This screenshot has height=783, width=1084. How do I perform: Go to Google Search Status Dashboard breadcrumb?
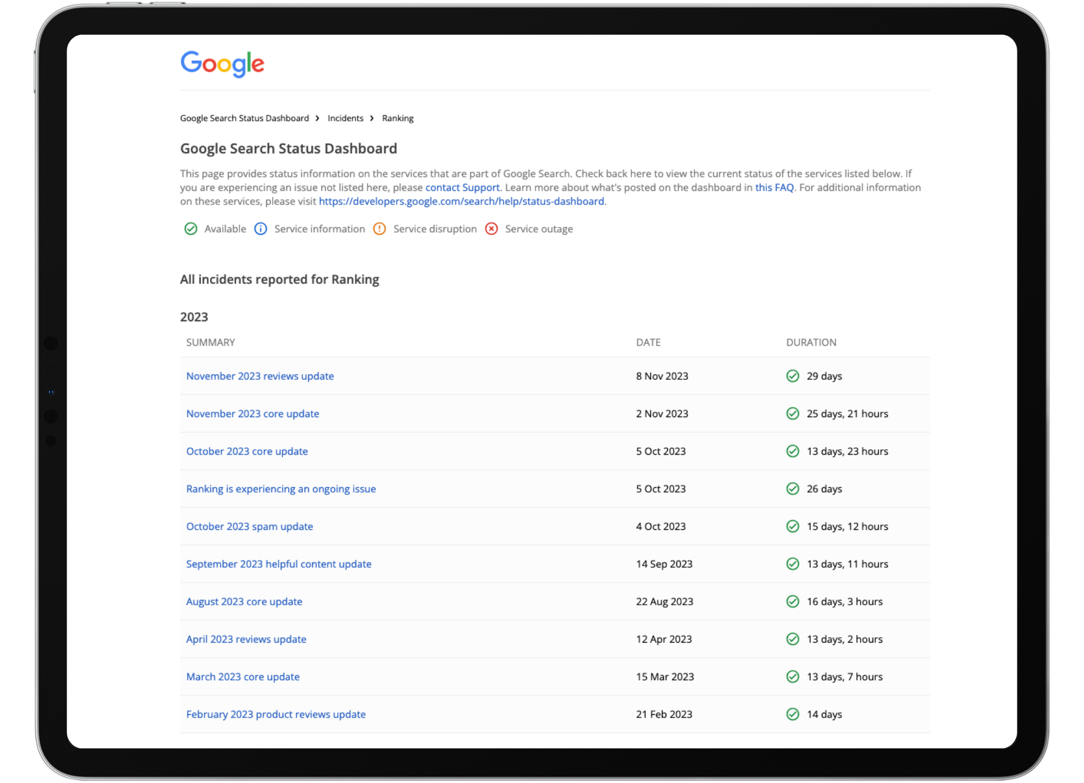click(x=244, y=118)
